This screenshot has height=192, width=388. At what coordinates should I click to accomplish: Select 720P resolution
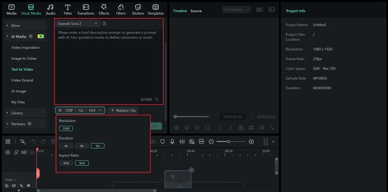tap(66, 128)
